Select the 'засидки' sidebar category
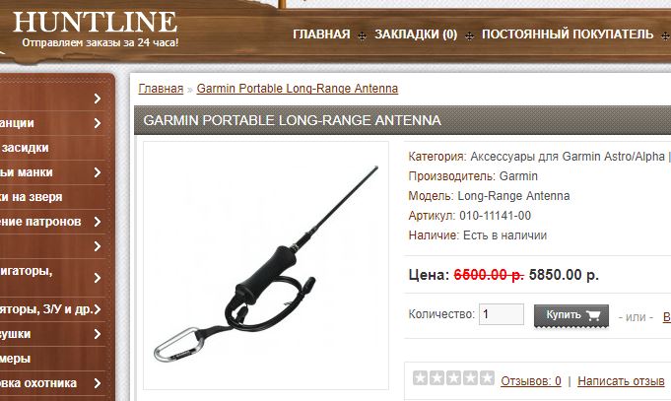 (26, 148)
